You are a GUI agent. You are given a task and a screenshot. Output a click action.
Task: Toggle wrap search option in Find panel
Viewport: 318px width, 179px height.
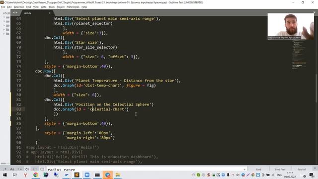tap(27, 169)
